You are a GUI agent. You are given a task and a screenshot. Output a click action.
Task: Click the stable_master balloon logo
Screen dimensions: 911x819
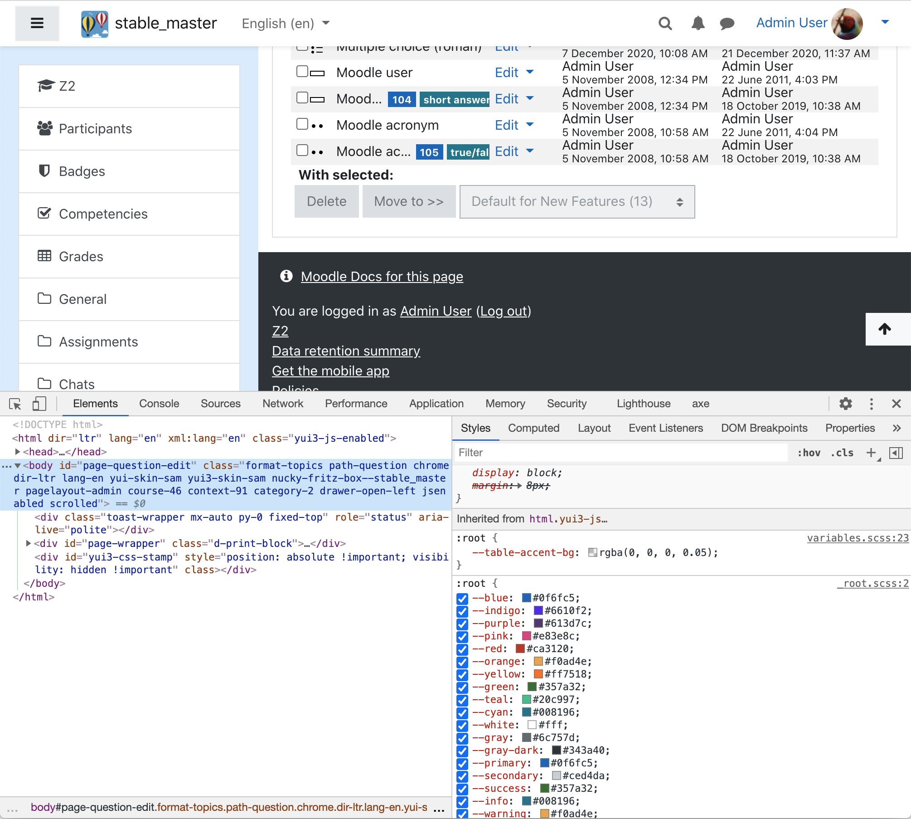94,24
